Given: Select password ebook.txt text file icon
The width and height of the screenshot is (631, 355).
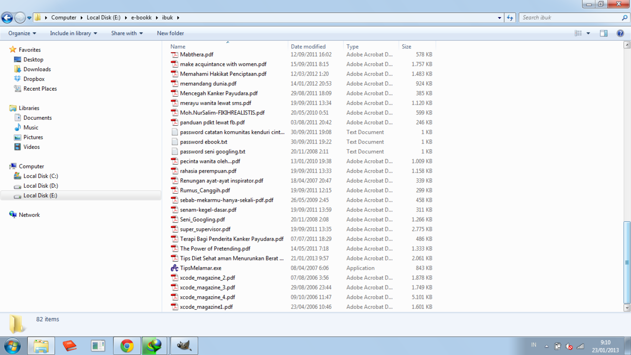Looking at the screenshot, I should point(175,142).
